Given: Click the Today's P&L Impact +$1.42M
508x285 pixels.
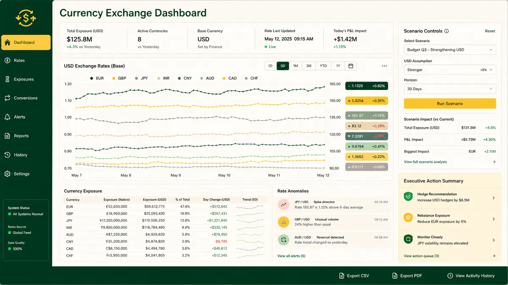Looking at the screenshot, I should coord(345,39).
